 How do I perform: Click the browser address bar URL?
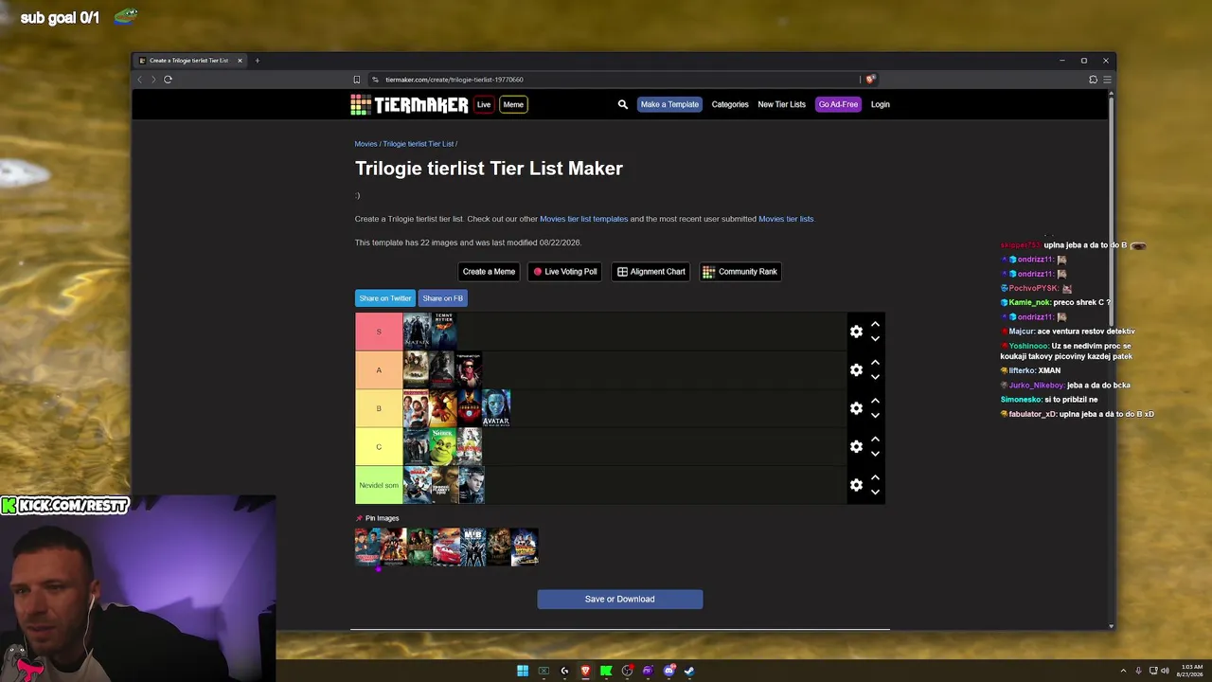pos(454,80)
